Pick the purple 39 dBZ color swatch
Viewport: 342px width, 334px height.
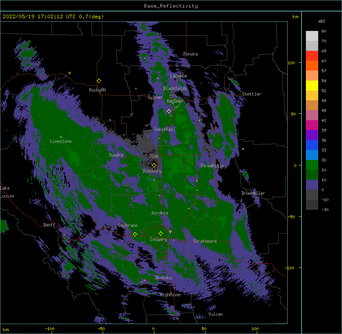[x=312, y=135]
